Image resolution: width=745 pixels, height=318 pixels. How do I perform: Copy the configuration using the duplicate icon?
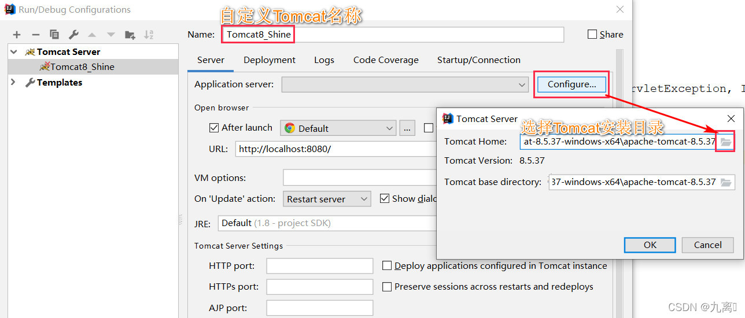[54, 35]
